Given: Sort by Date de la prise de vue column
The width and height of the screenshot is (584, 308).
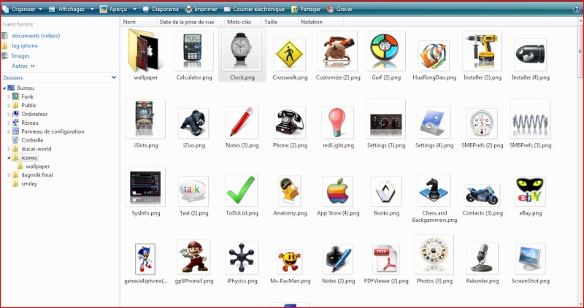Looking at the screenshot, I should (191, 22).
